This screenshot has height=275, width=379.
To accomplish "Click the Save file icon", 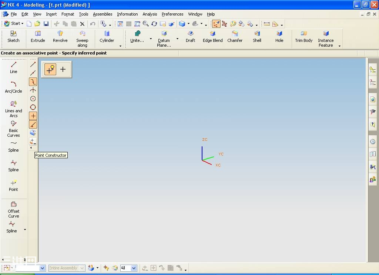I will pyautogui.click(x=46, y=24).
